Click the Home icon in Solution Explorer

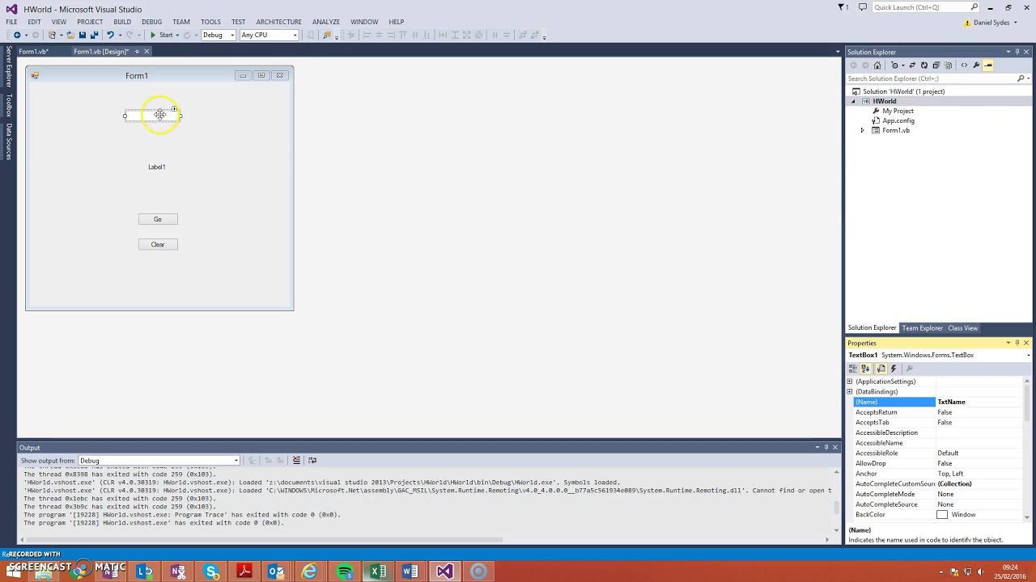tap(877, 65)
